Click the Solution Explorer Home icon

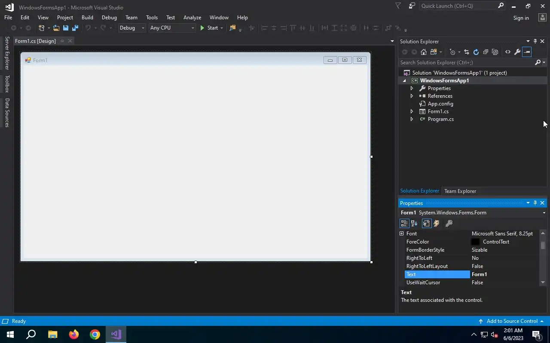[424, 52]
